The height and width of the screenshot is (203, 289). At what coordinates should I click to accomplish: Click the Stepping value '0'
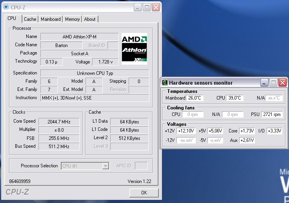(139, 82)
